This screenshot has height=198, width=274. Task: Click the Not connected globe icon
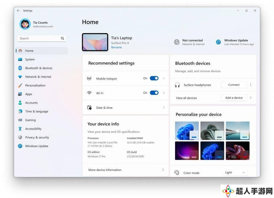[x=177, y=42]
